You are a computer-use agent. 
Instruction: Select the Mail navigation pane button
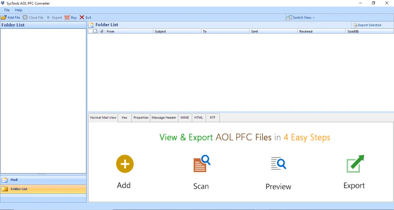tap(43, 180)
